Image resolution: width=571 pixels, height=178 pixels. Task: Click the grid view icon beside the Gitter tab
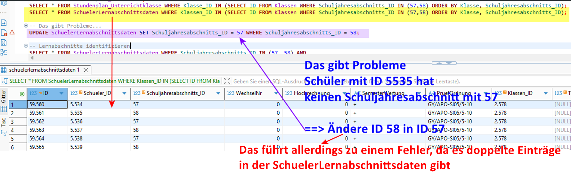pos(4,109)
